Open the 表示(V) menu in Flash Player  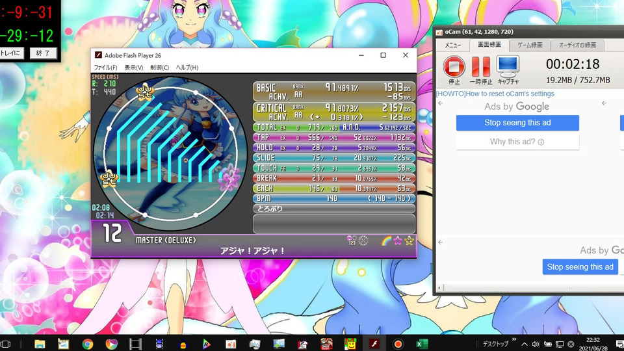click(134, 67)
